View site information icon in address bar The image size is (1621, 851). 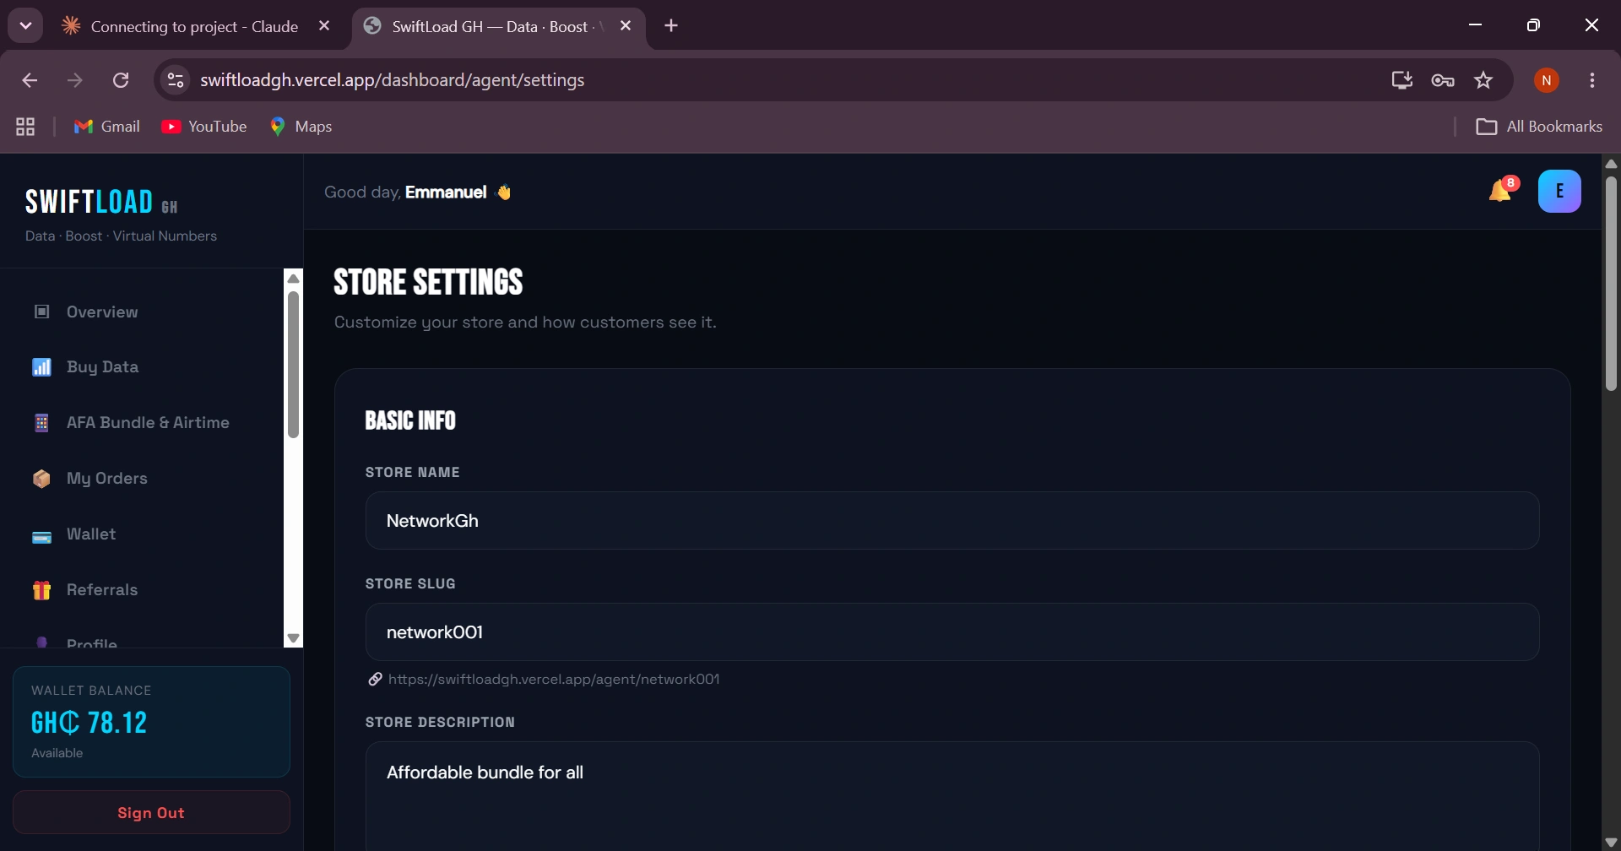point(176,80)
